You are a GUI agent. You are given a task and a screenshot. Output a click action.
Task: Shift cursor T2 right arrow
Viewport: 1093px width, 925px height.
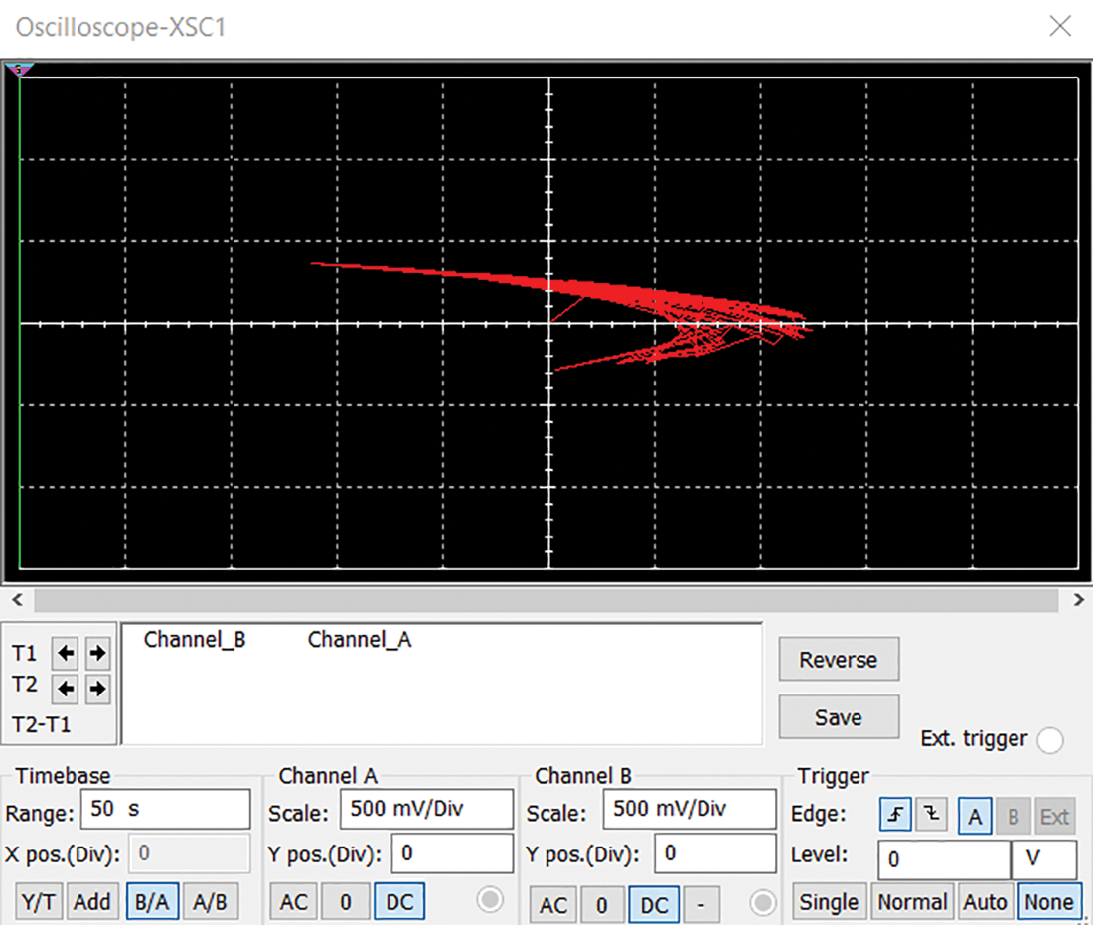(x=97, y=688)
